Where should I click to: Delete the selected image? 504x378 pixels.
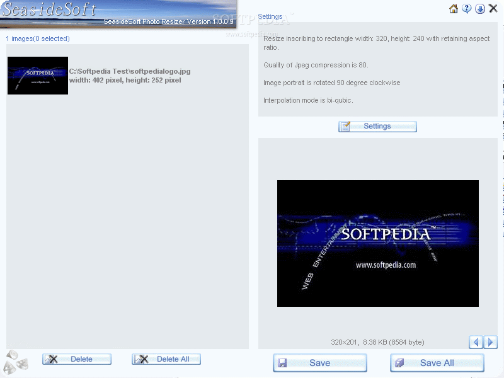coord(77,359)
